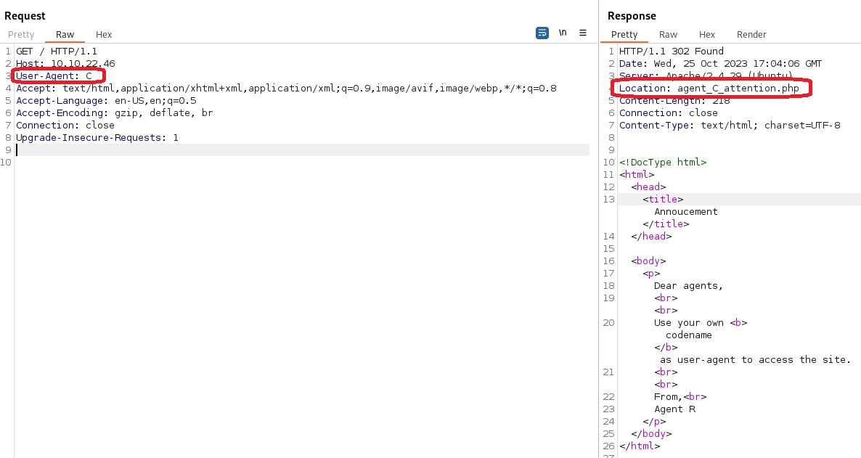Switch to the Response Raw tab
Screen dimensions: 861x458
[669, 35]
